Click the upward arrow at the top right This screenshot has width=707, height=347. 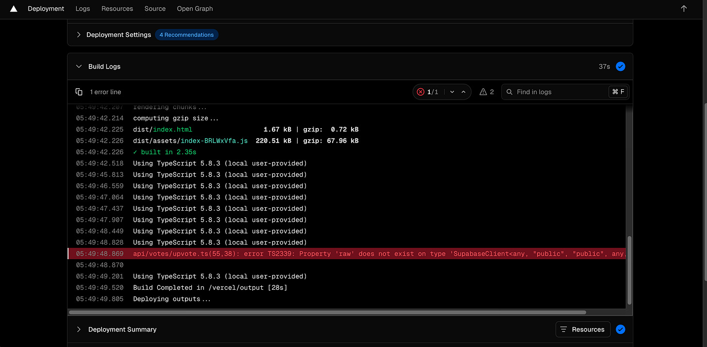coord(684,8)
